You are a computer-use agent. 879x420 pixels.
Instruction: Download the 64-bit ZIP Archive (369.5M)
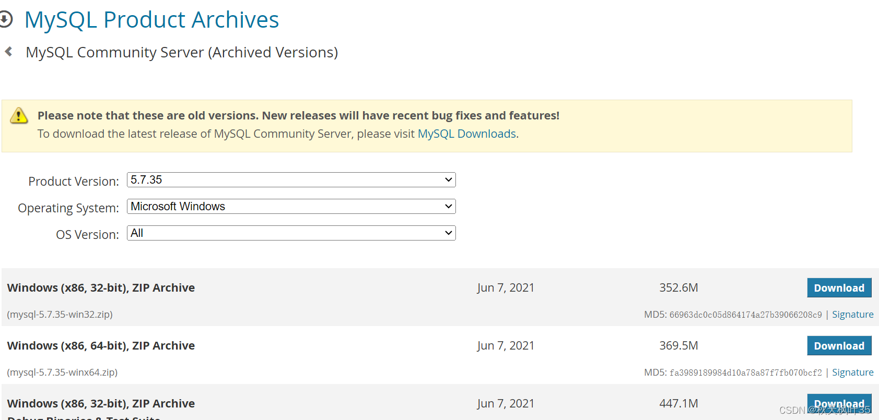[839, 345]
